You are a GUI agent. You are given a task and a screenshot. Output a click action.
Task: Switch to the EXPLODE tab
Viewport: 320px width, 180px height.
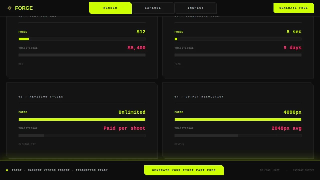point(153,8)
